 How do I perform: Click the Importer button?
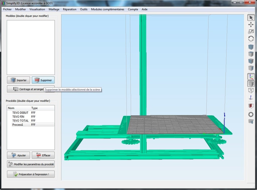(19, 80)
